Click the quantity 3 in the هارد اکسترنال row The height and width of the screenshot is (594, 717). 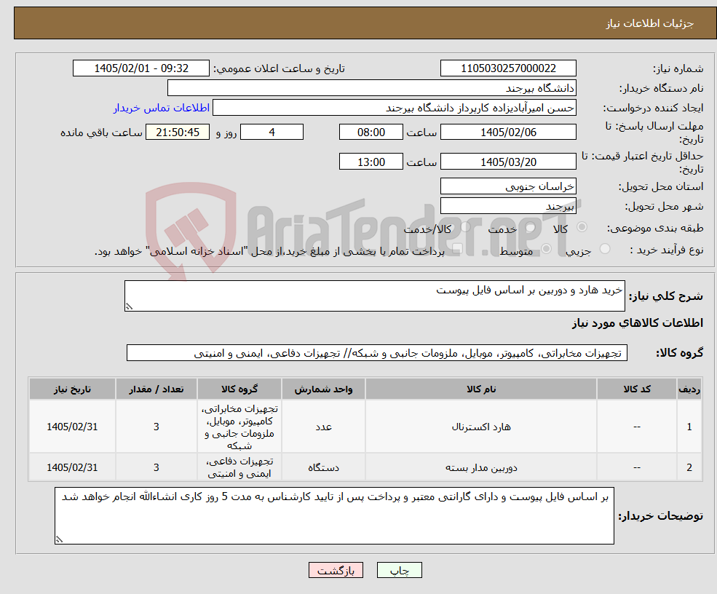click(x=156, y=427)
